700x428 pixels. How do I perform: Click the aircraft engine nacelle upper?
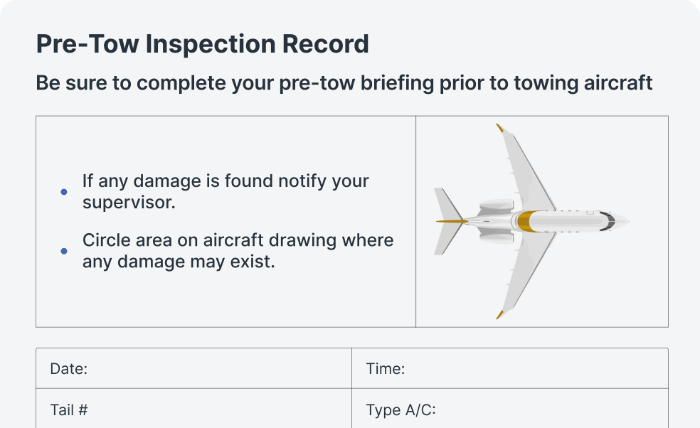pyautogui.click(x=497, y=207)
